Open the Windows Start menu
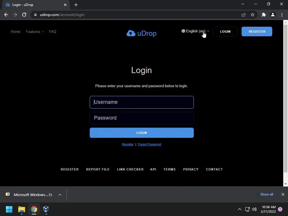Viewport: 288px width, 216px height. (x=9, y=209)
